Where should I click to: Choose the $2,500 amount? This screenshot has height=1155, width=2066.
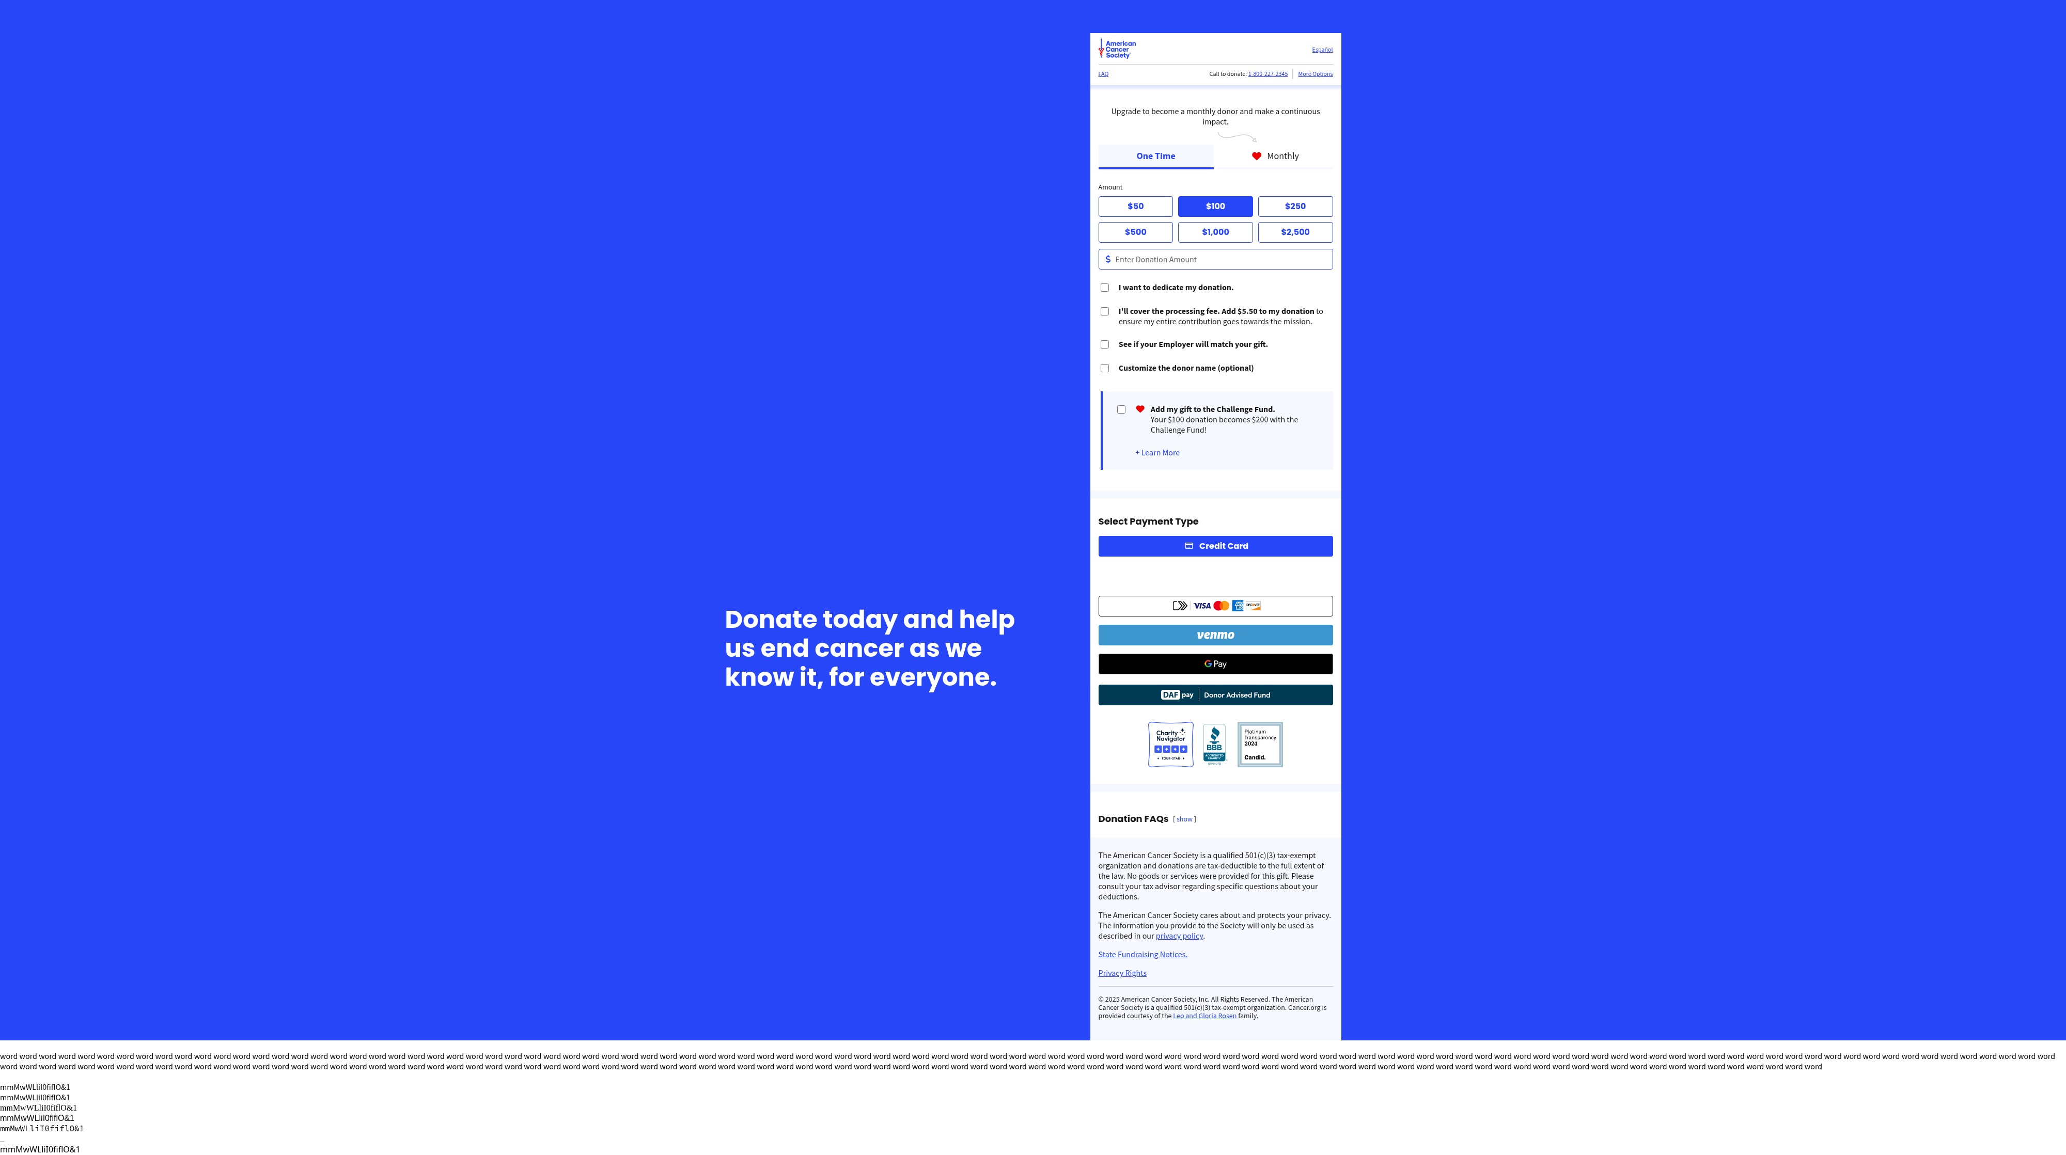pos(1294,232)
